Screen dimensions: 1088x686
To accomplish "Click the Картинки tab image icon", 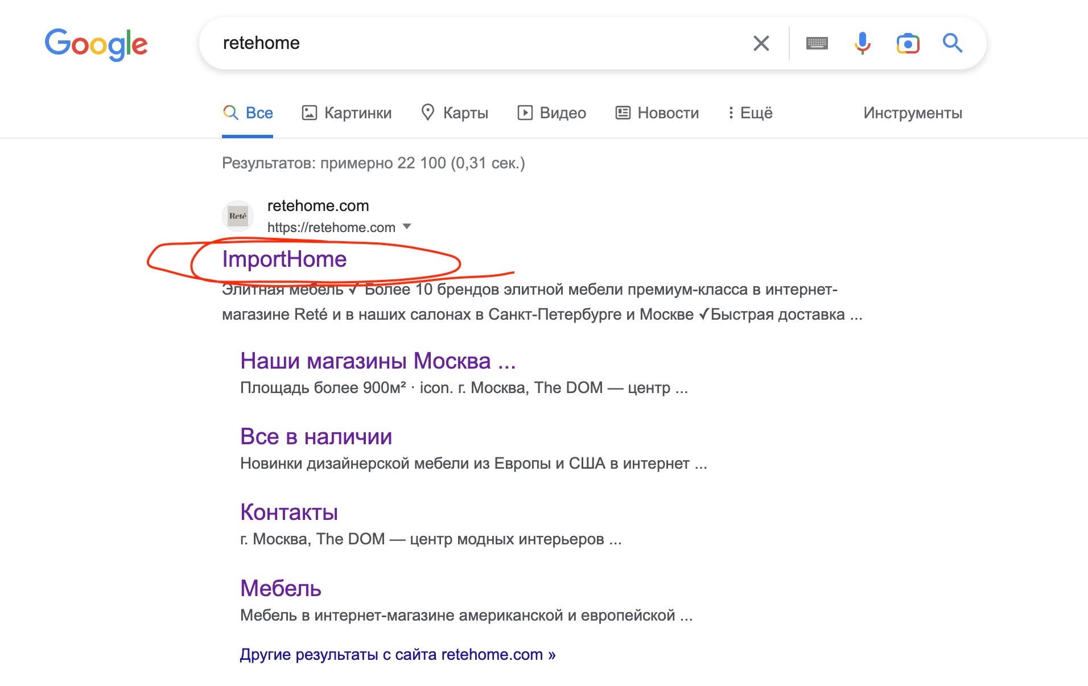I will tap(309, 113).
